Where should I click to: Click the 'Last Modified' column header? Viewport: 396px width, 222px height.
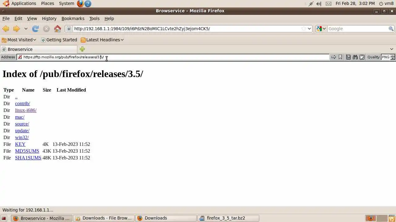tap(71, 90)
